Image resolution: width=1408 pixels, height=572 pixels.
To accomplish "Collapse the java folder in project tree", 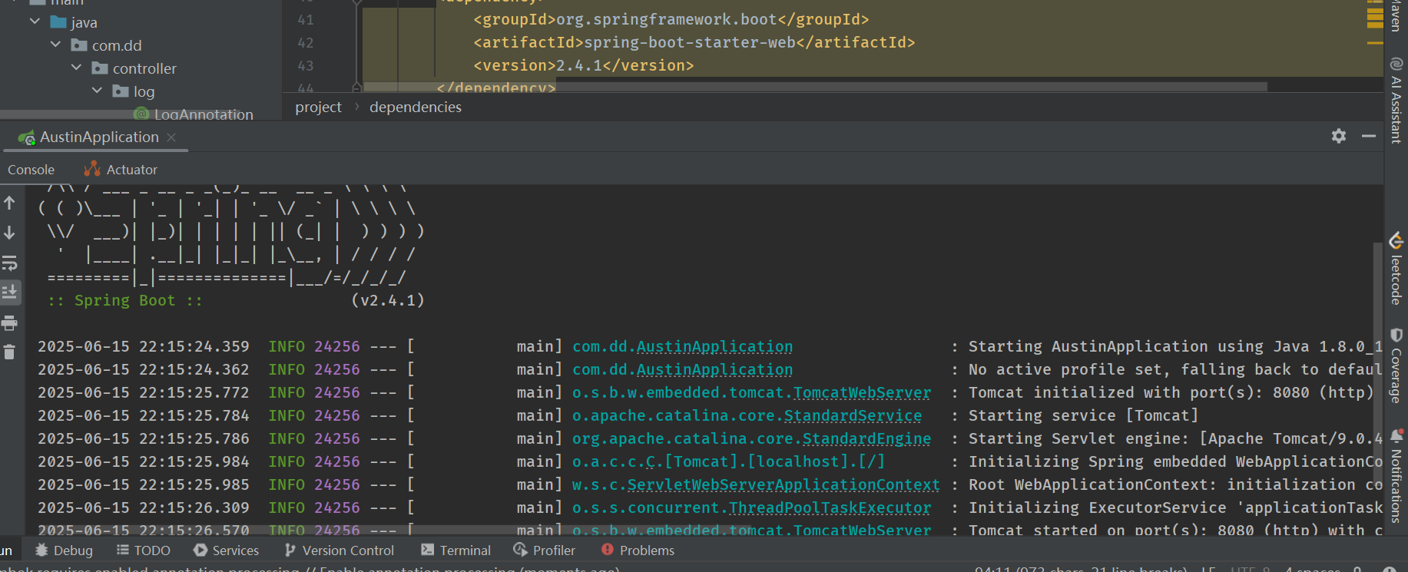I will tap(35, 22).
